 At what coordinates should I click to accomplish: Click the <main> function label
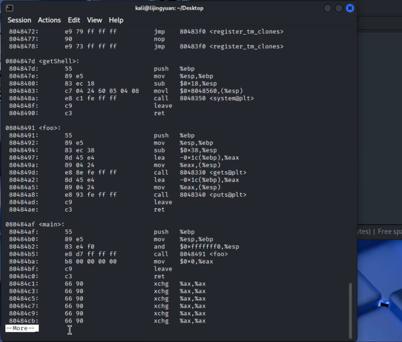tap(51, 224)
